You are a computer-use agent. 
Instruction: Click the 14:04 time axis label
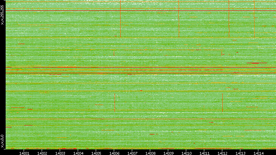pyautogui.click(x=78, y=153)
